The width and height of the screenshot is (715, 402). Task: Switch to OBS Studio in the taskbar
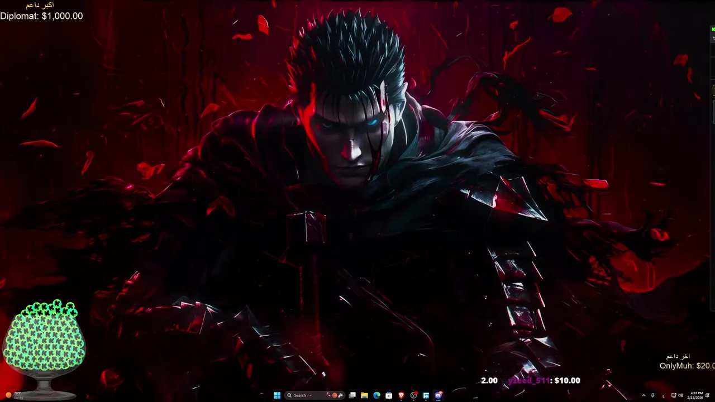tap(413, 395)
